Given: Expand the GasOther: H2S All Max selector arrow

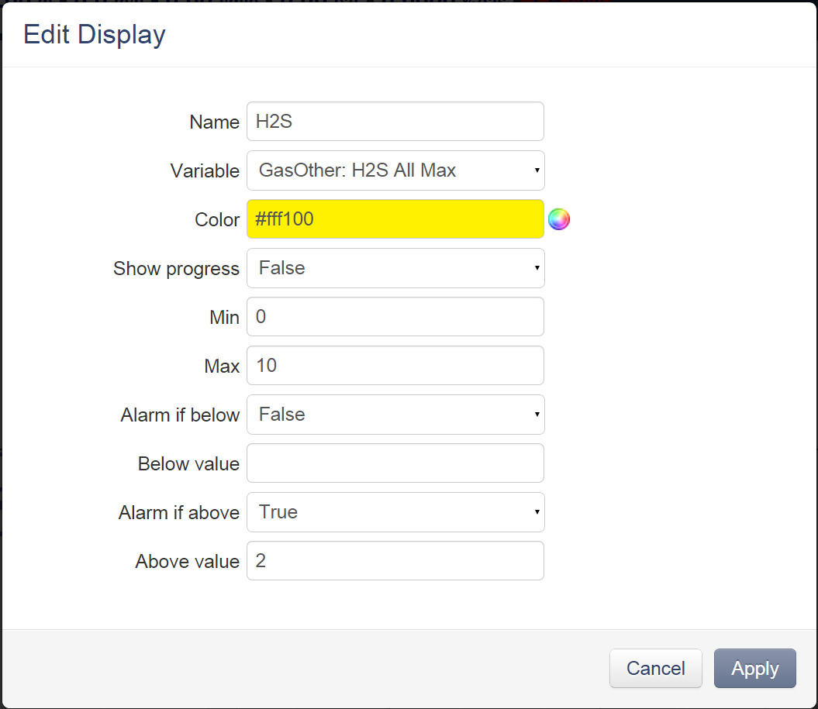Looking at the screenshot, I should pyautogui.click(x=537, y=170).
